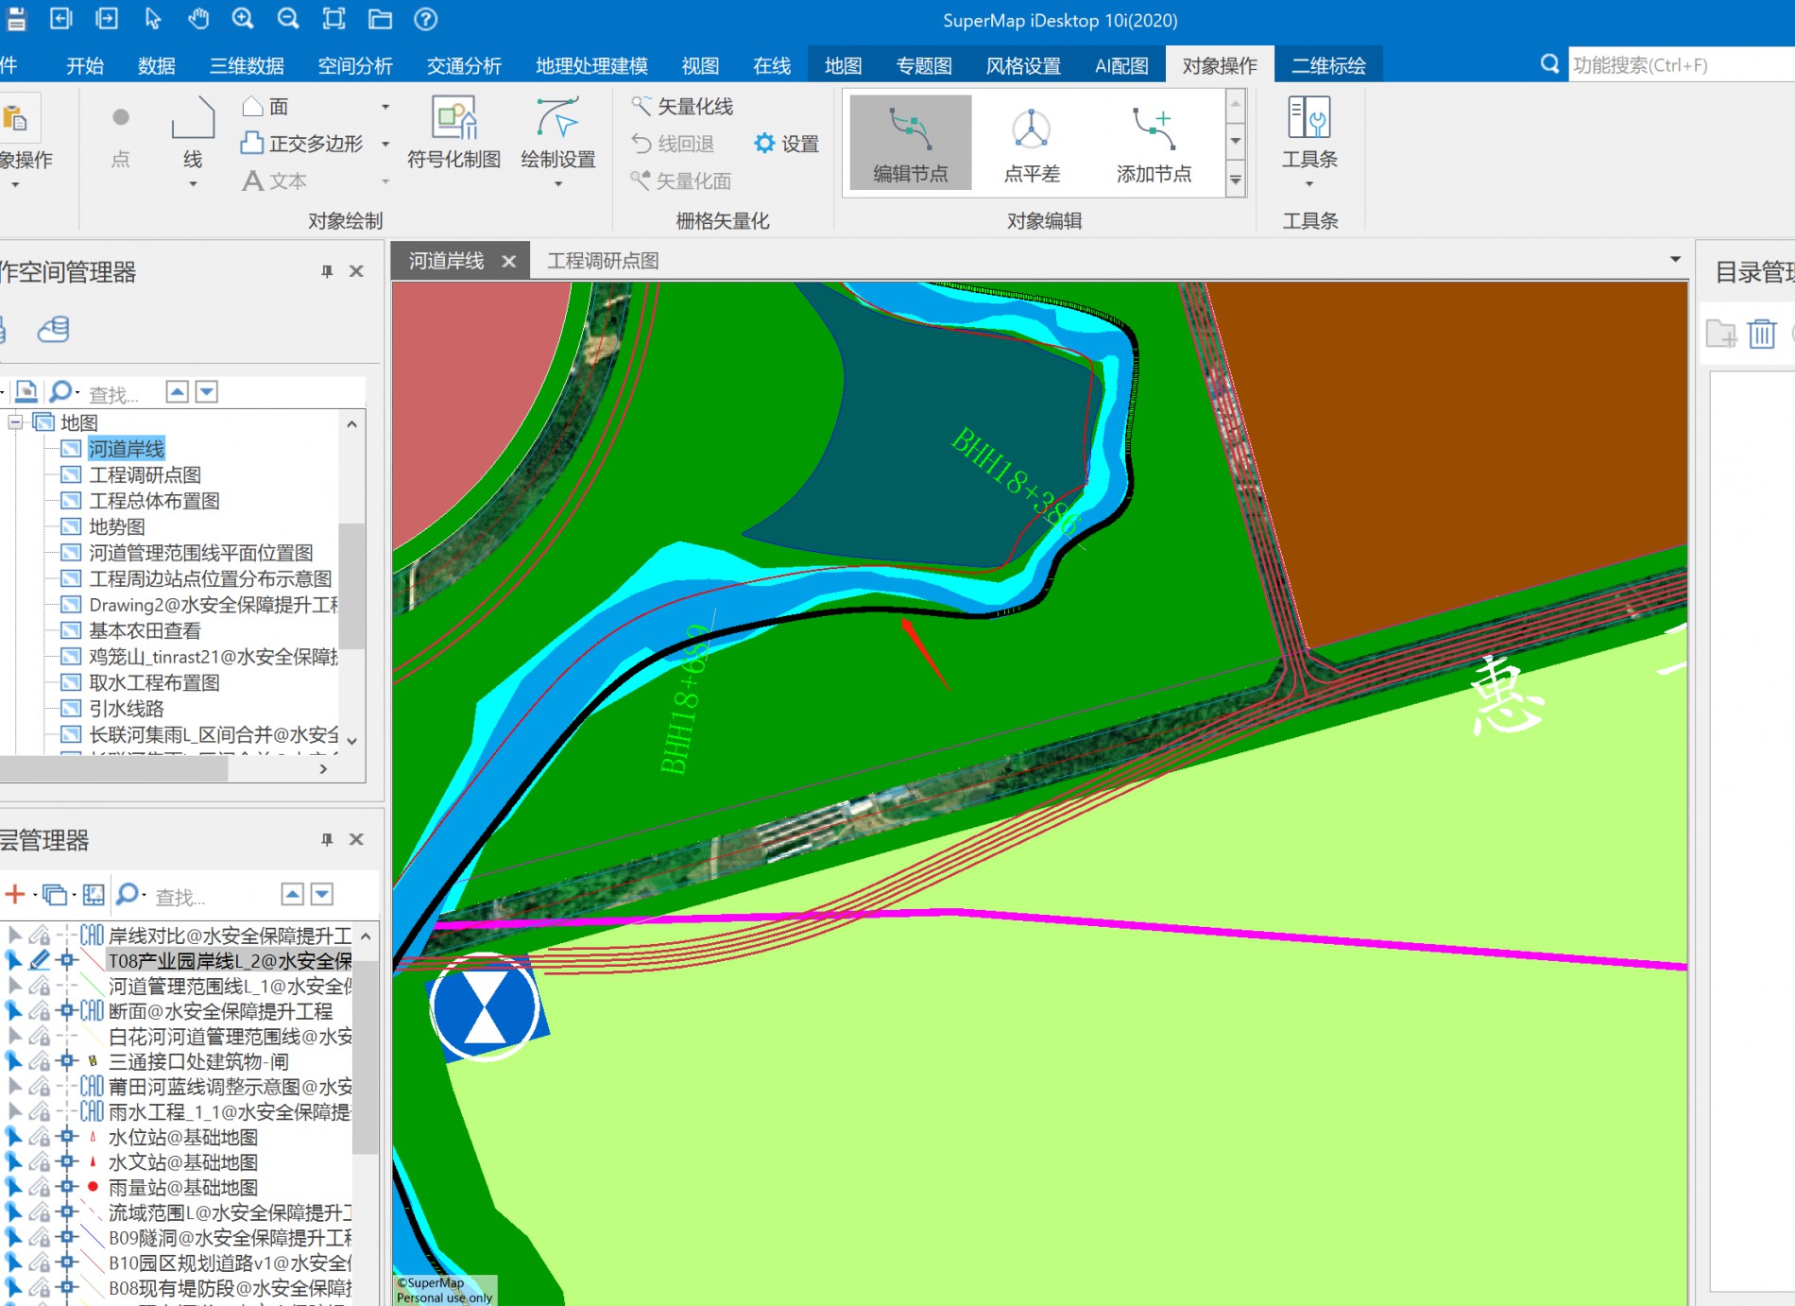Image resolution: width=1795 pixels, height=1306 pixels.
Task: Click the 点平差 point adjustment tool
Action: point(1032,143)
